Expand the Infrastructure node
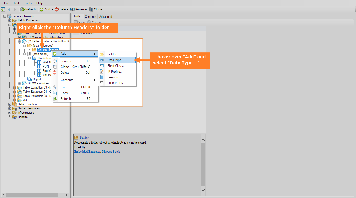 click(x=10, y=113)
